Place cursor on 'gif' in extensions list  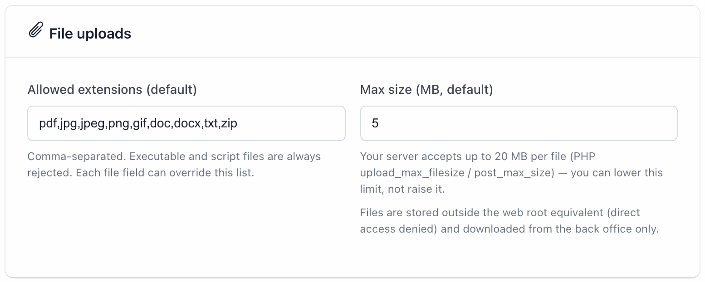coord(139,124)
